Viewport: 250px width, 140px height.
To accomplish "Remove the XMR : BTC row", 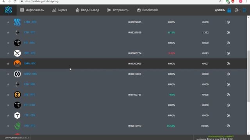I will (228, 63).
